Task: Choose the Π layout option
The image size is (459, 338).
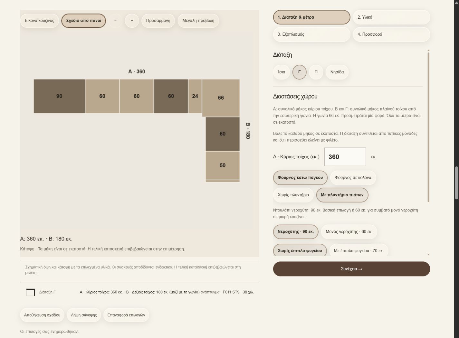Action: [316, 72]
